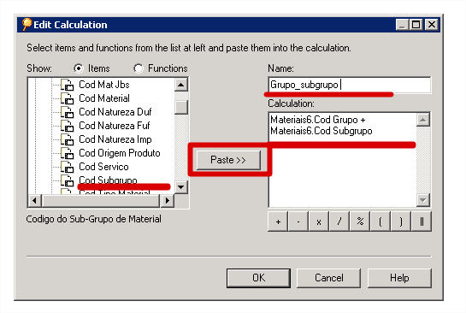This screenshot has height=313, width=466.
Task: Insert the minus operator
Action: pos(298,221)
